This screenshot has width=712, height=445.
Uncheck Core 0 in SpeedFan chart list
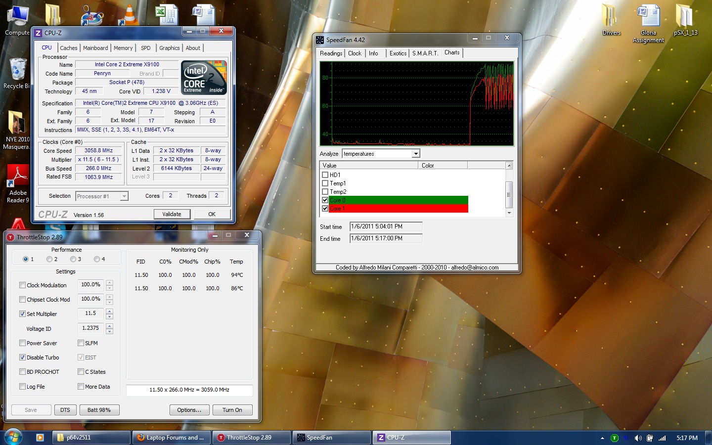(325, 200)
